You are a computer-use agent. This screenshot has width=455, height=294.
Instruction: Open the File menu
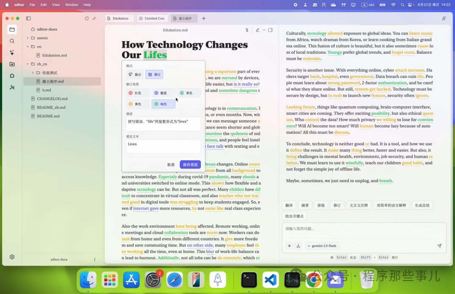pos(32,5)
